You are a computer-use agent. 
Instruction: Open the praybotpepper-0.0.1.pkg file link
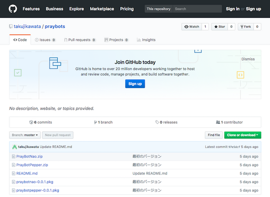pyautogui.click(x=37, y=190)
